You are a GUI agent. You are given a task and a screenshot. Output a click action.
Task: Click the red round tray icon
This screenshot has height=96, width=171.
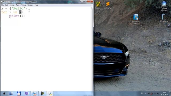point(151,94)
